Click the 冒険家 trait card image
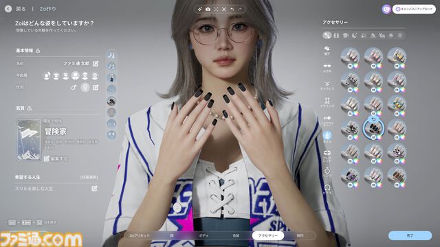Viewport: 440px width, 247px height. (29, 140)
